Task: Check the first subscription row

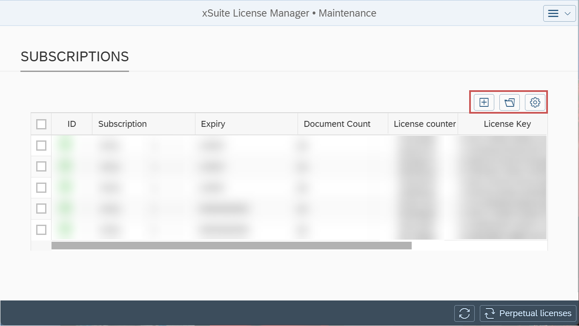Action: coord(41,146)
